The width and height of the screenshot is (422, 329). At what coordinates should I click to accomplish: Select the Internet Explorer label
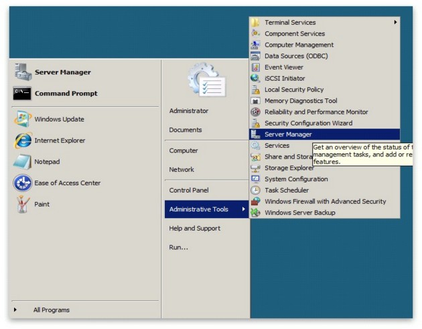point(60,140)
